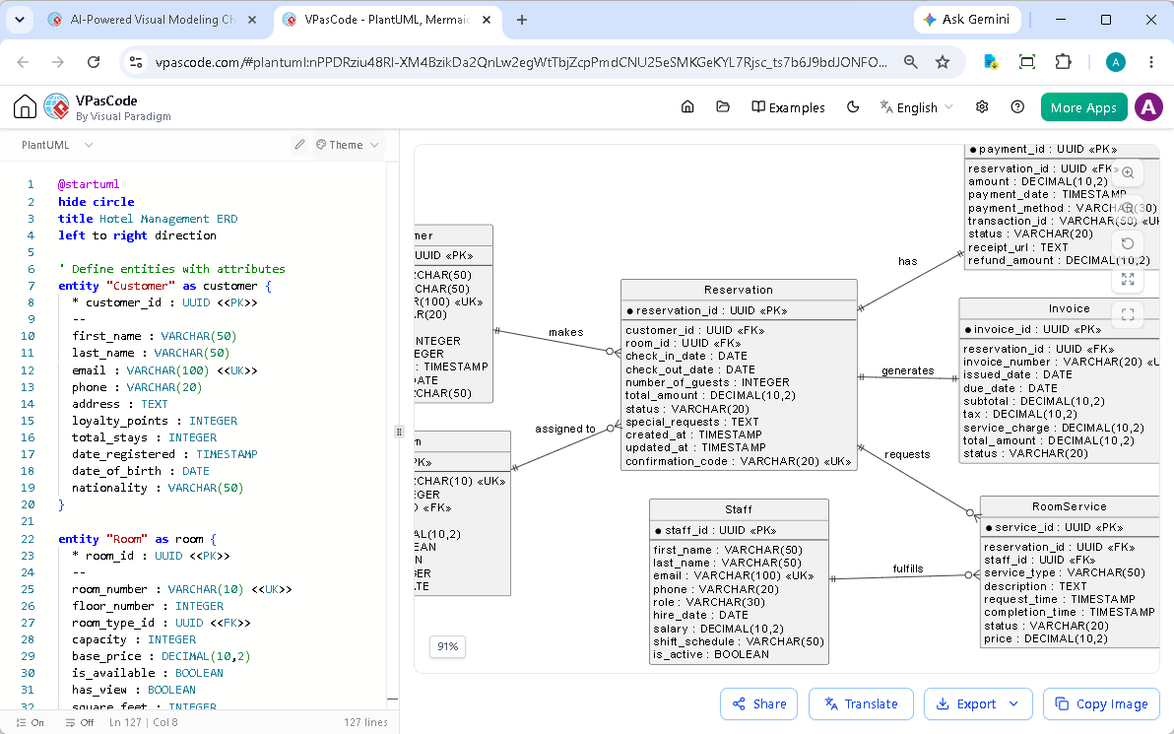
Task: Click the VPasCode home house icon
Action: pos(25,107)
